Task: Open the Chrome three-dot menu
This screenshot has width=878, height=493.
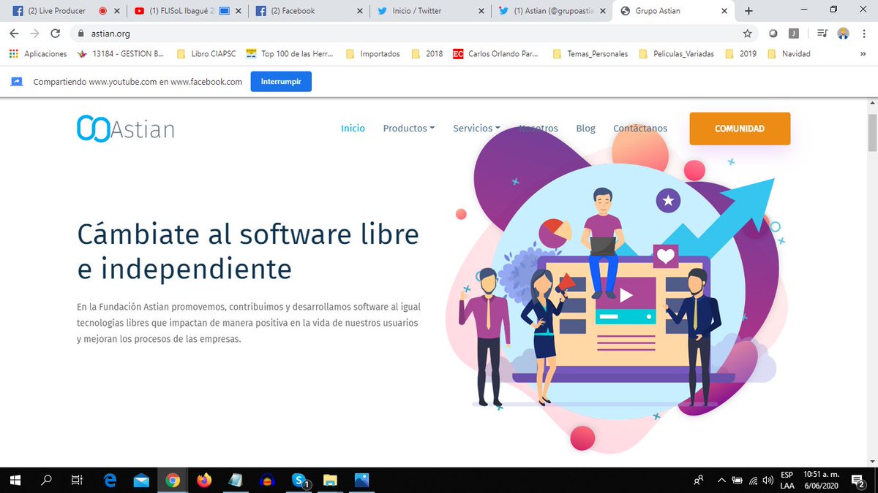Action: point(864,34)
